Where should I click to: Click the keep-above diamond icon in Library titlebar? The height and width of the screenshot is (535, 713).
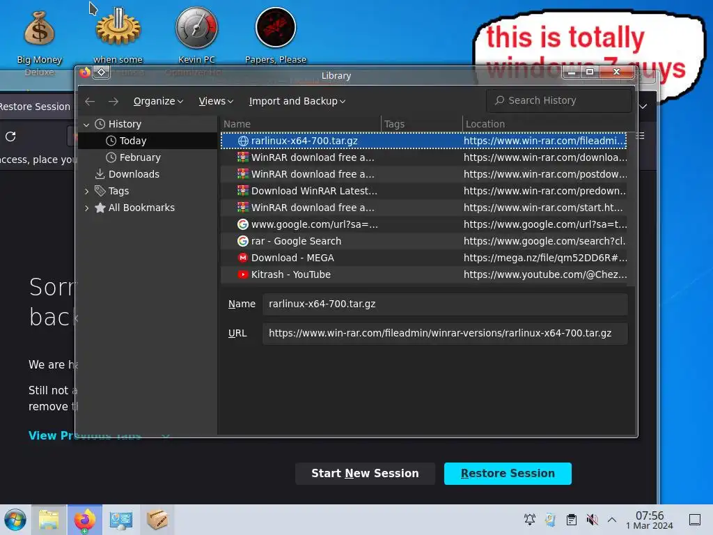[x=102, y=72]
